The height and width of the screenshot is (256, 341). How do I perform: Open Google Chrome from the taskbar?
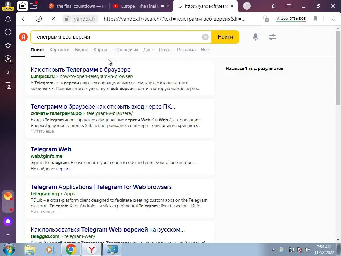71,249
